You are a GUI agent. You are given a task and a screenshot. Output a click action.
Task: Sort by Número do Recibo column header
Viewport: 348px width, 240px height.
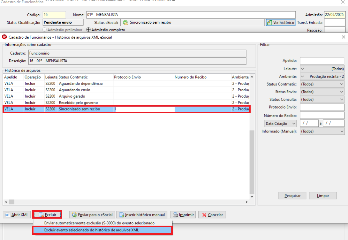click(202, 77)
